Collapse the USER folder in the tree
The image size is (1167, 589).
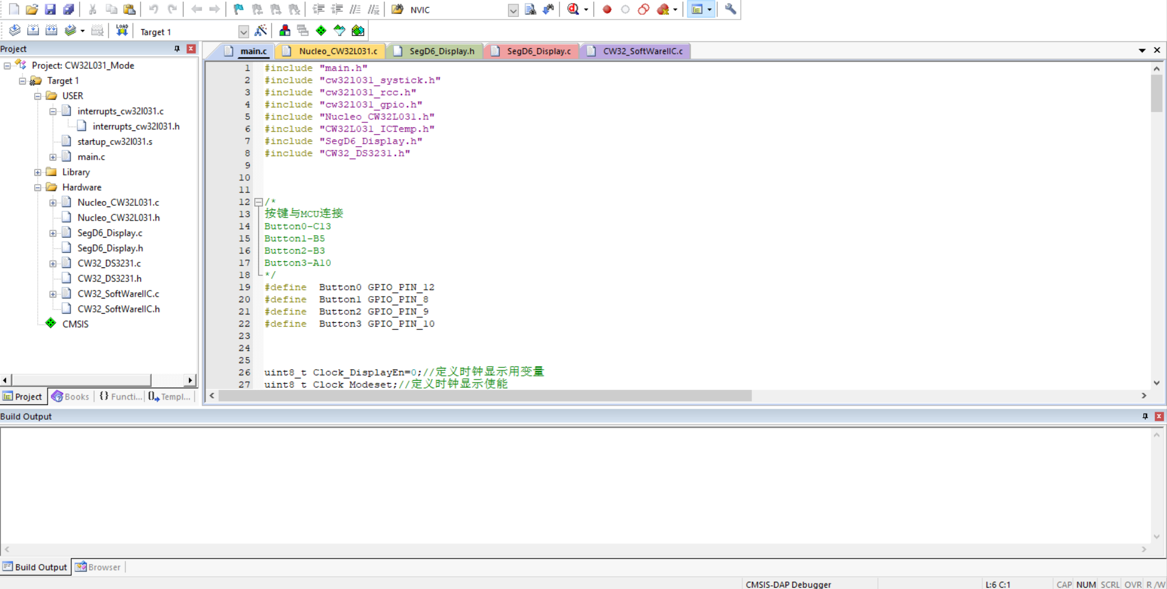tap(38, 96)
